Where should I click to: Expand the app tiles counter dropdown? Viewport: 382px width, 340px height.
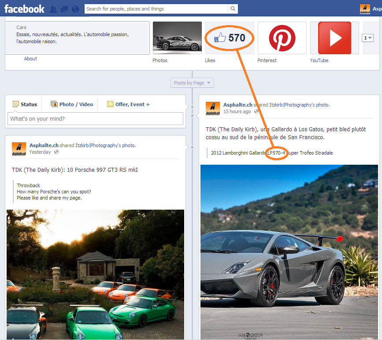pos(367,38)
